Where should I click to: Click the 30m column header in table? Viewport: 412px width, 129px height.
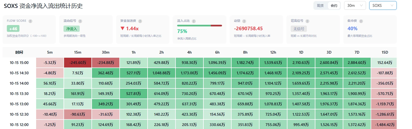(106, 52)
